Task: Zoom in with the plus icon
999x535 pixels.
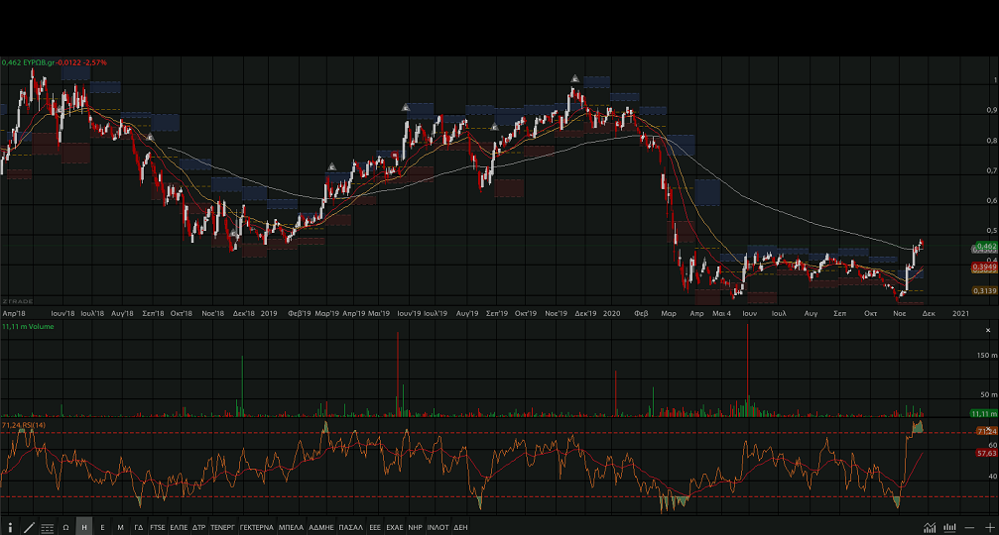Action: [x=989, y=527]
